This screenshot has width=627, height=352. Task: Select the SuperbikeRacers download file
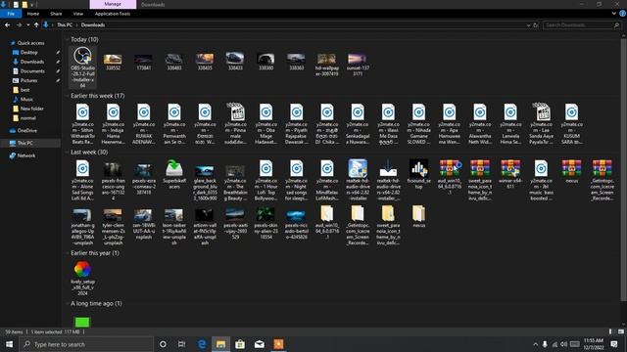click(x=174, y=174)
